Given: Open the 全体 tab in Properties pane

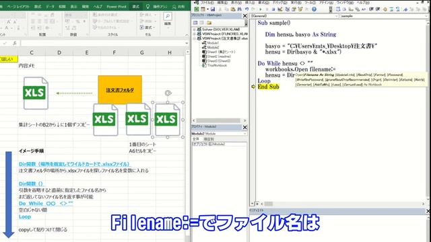Looking at the screenshot, I should coord(196,139).
